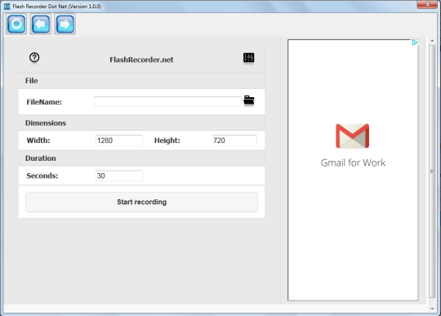The height and width of the screenshot is (316, 441).
Task: Click the refresh toolbar button
Action: coord(16,24)
